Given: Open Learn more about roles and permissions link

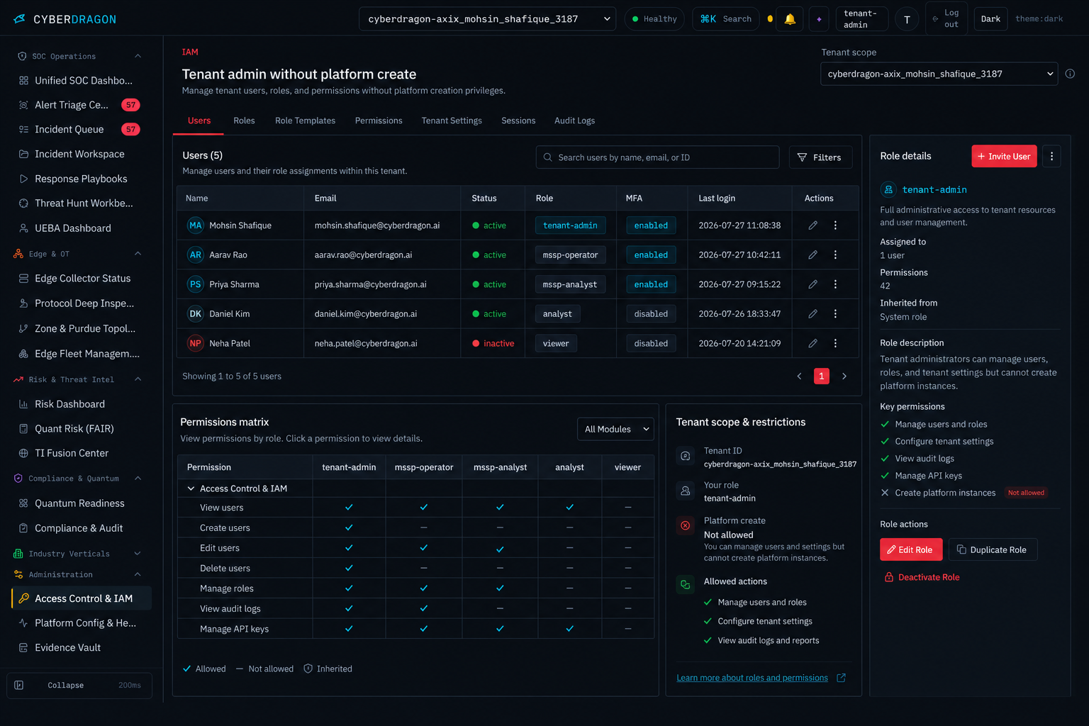Looking at the screenshot, I should [x=752, y=678].
